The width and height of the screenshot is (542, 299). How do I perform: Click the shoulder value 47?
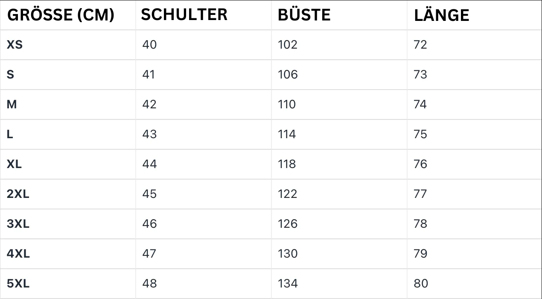pyautogui.click(x=149, y=253)
